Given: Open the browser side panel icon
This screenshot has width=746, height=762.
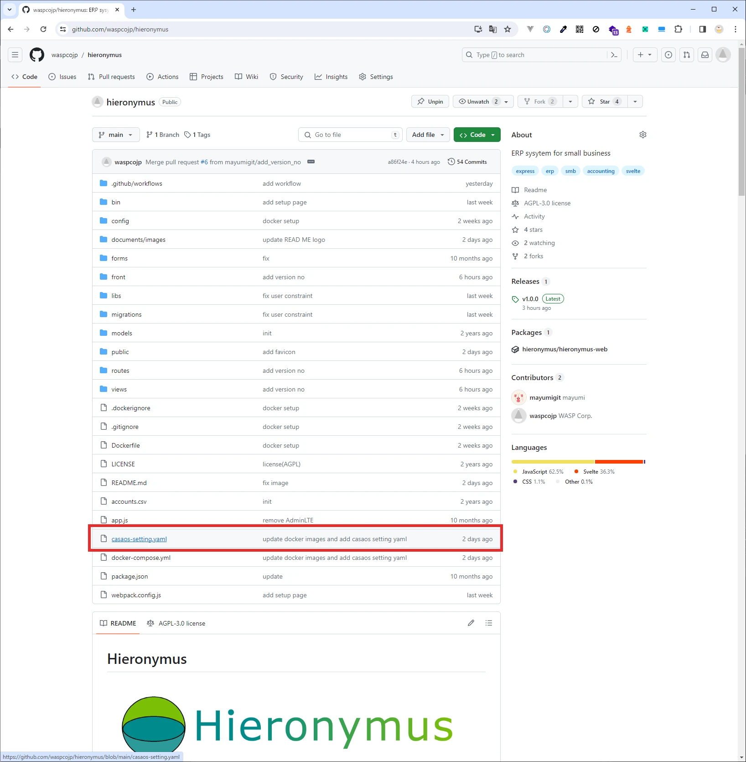Looking at the screenshot, I should coord(703,29).
